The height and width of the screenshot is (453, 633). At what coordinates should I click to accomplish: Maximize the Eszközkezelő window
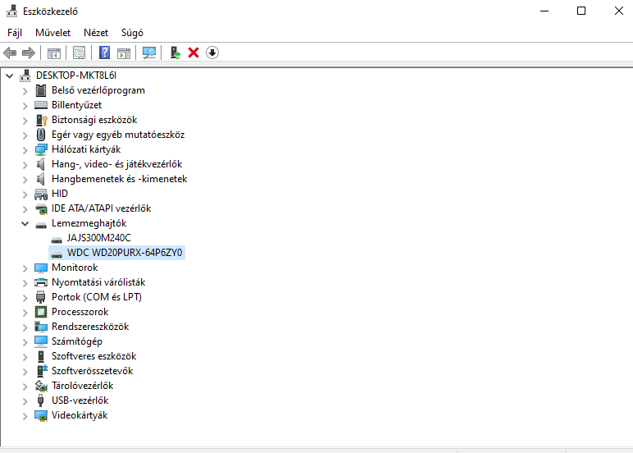581,11
